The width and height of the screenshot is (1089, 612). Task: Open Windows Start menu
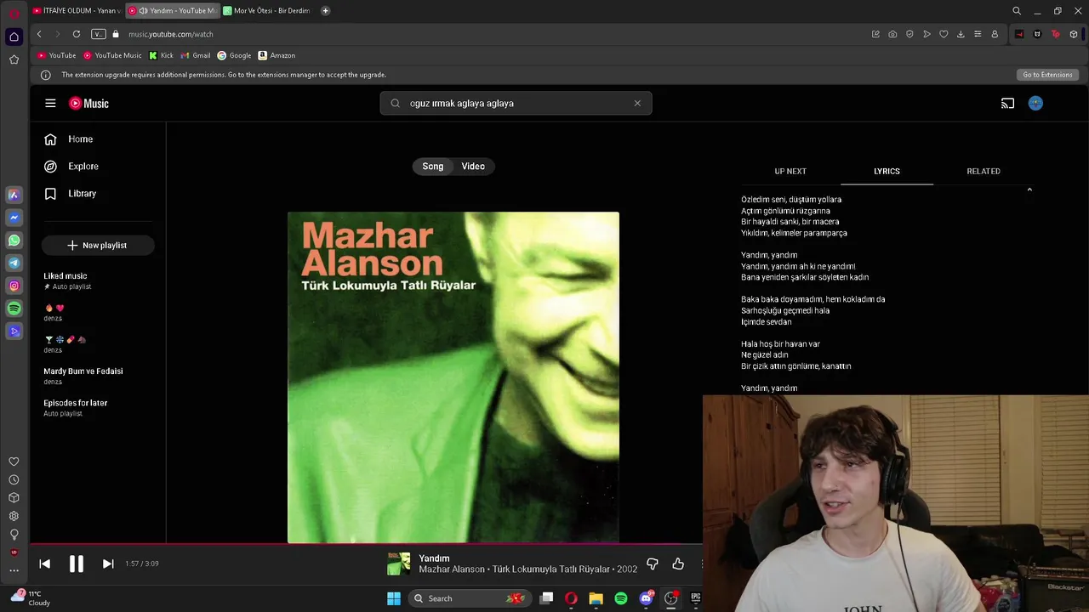tap(394, 598)
